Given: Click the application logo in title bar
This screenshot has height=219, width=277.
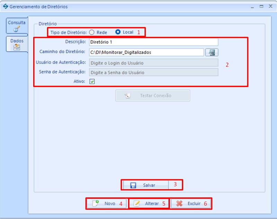Looking at the screenshot, I should (5, 7).
